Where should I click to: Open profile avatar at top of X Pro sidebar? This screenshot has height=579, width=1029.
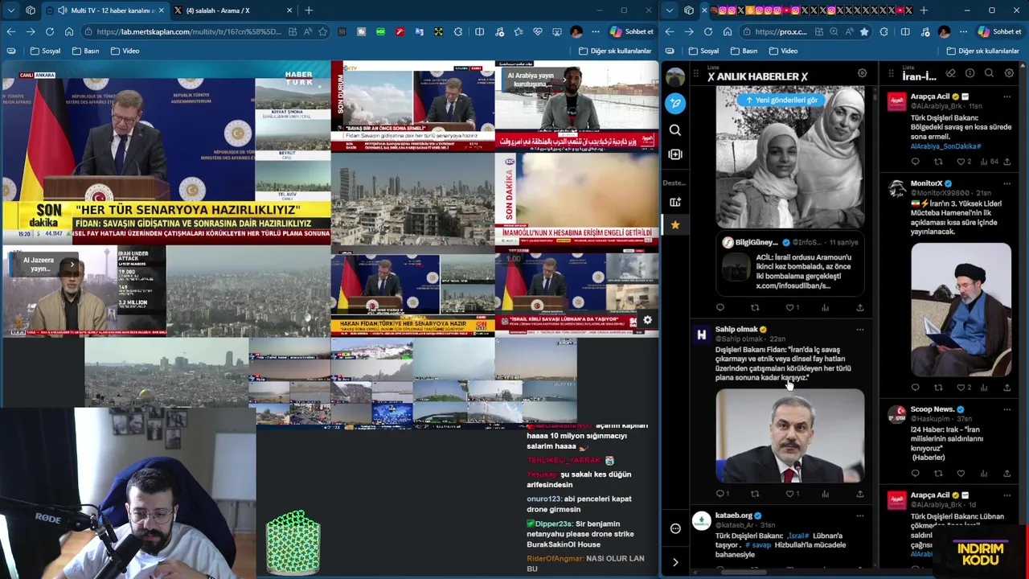click(675, 77)
